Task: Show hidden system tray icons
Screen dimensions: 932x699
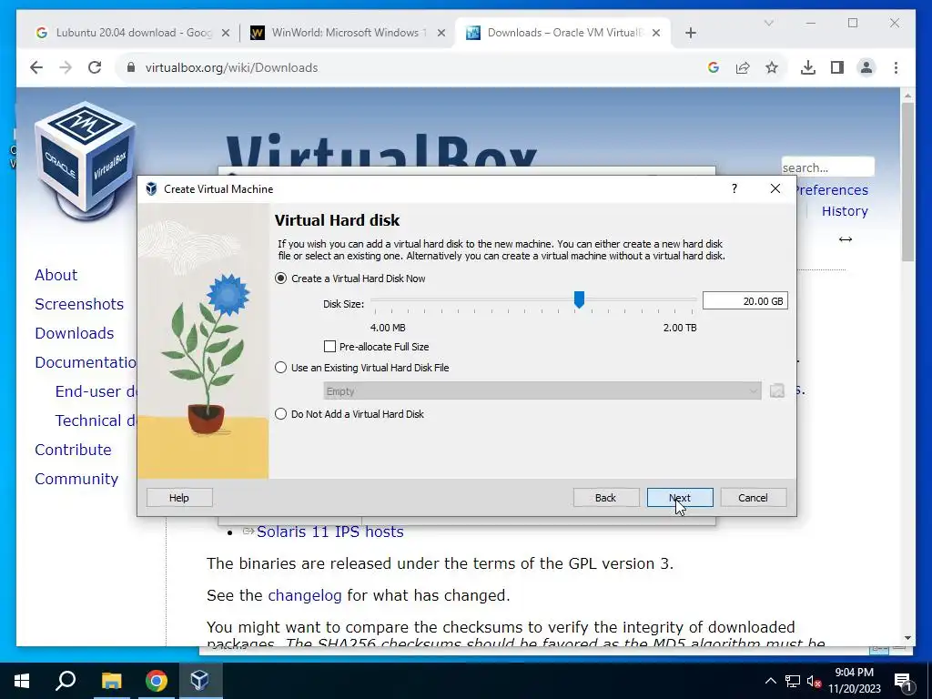Action: pos(770,681)
